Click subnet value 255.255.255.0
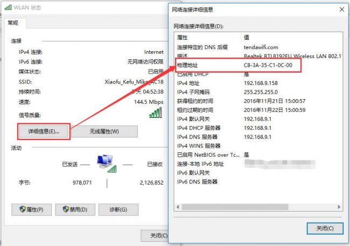 click(x=261, y=92)
